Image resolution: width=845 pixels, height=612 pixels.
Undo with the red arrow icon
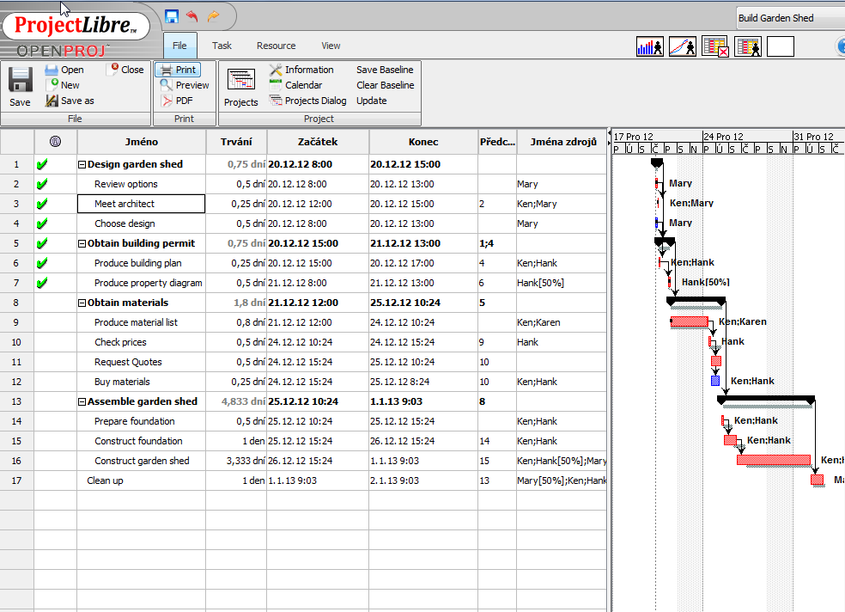[x=191, y=16]
